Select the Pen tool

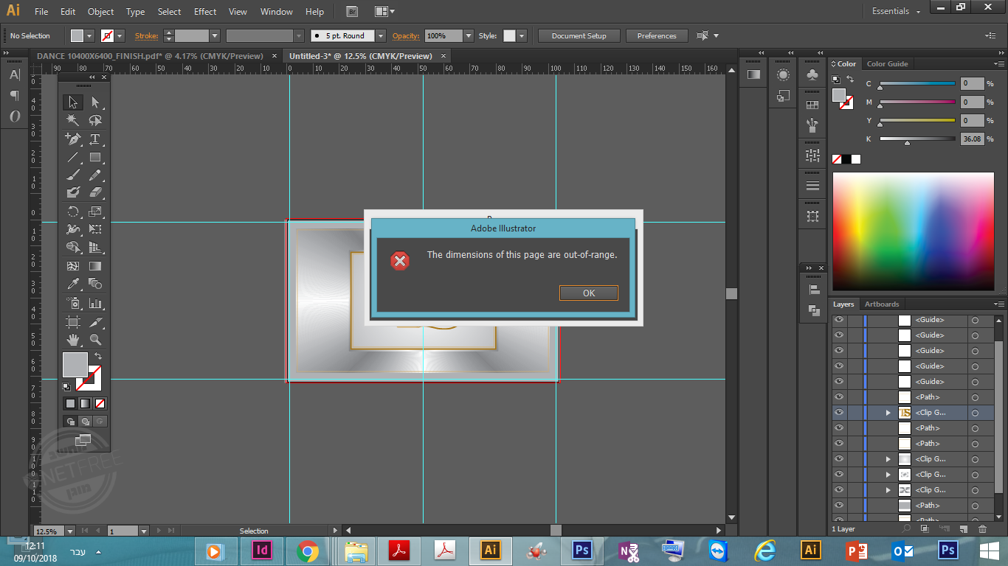click(x=72, y=139)
